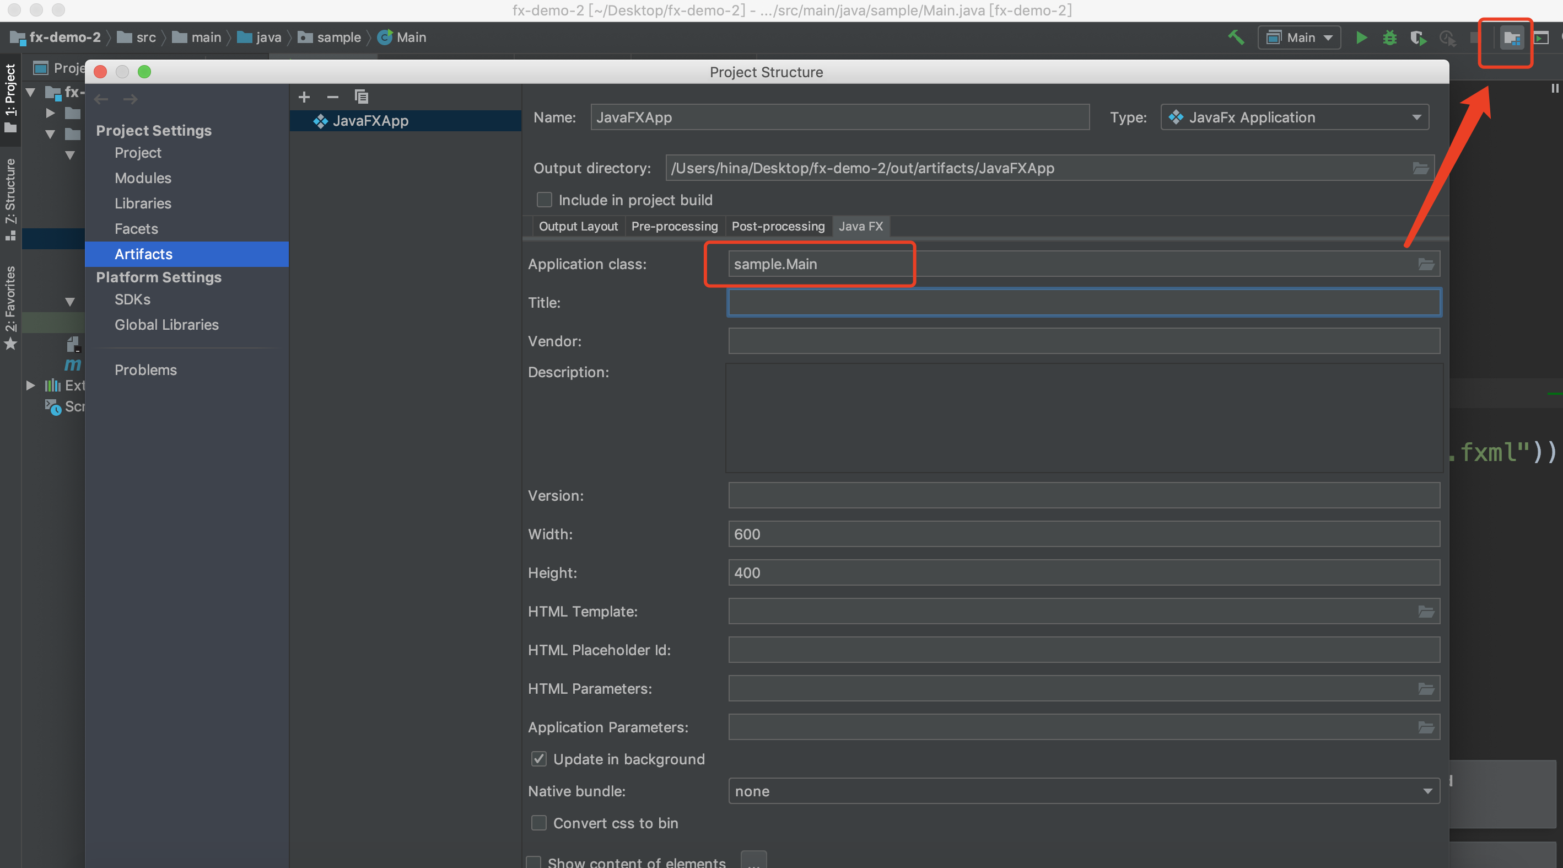Click the Width field showing 600
This screenshot has width=1563, height=868.
pos(1084,534)
